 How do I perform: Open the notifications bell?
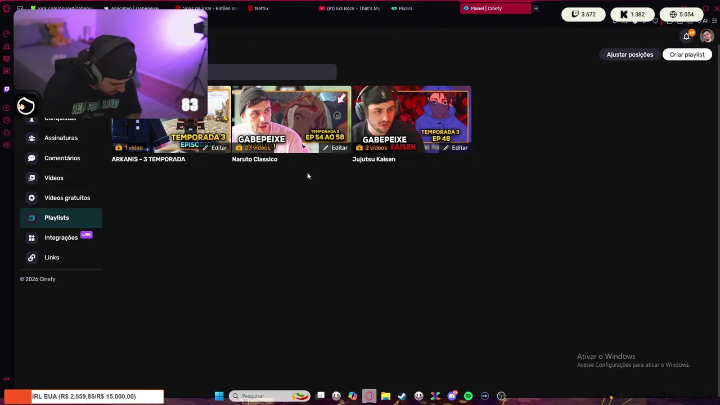[x=687, y=36]
